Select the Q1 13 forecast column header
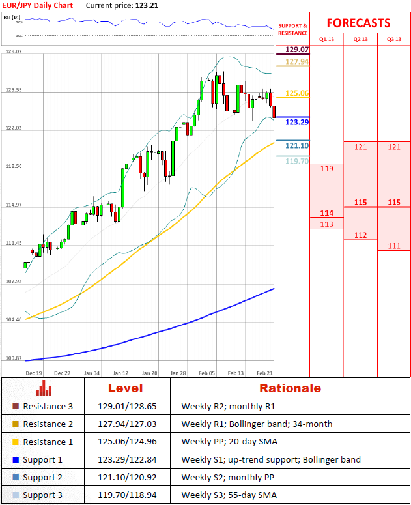The image size is (411, 505). (326, 39)
